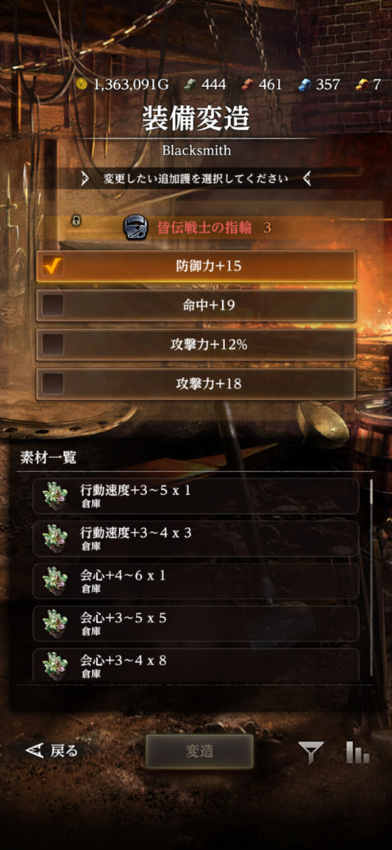This screenshot has height=850, width=392.
Task: Open the bar chart sort icon
Action: (357, 752)
